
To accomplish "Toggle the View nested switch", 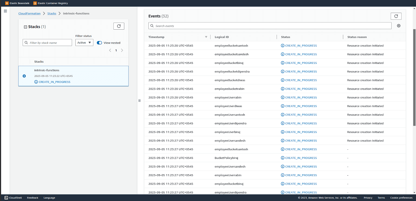I will click(x=99, y=43).
